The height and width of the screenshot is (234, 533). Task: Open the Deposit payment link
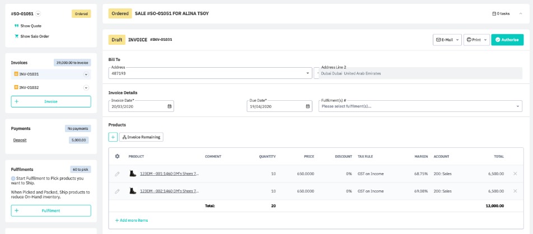click(x=20, y=140)
